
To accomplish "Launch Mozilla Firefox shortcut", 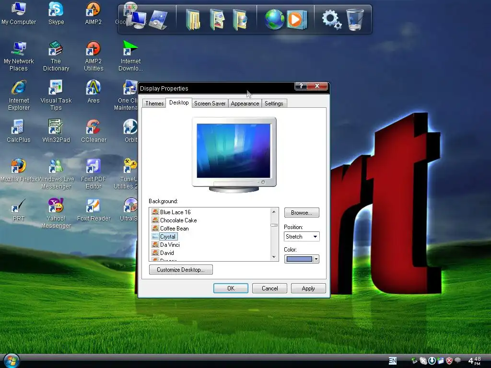I will [x=19, y=171].
